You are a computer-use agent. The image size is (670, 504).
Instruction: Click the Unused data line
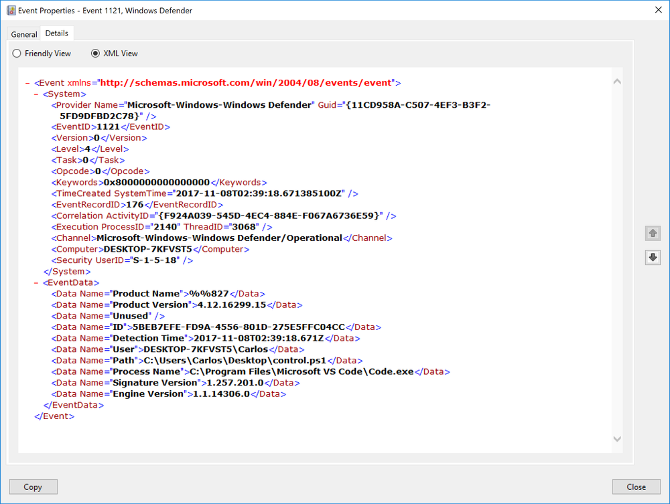point(108,316)
